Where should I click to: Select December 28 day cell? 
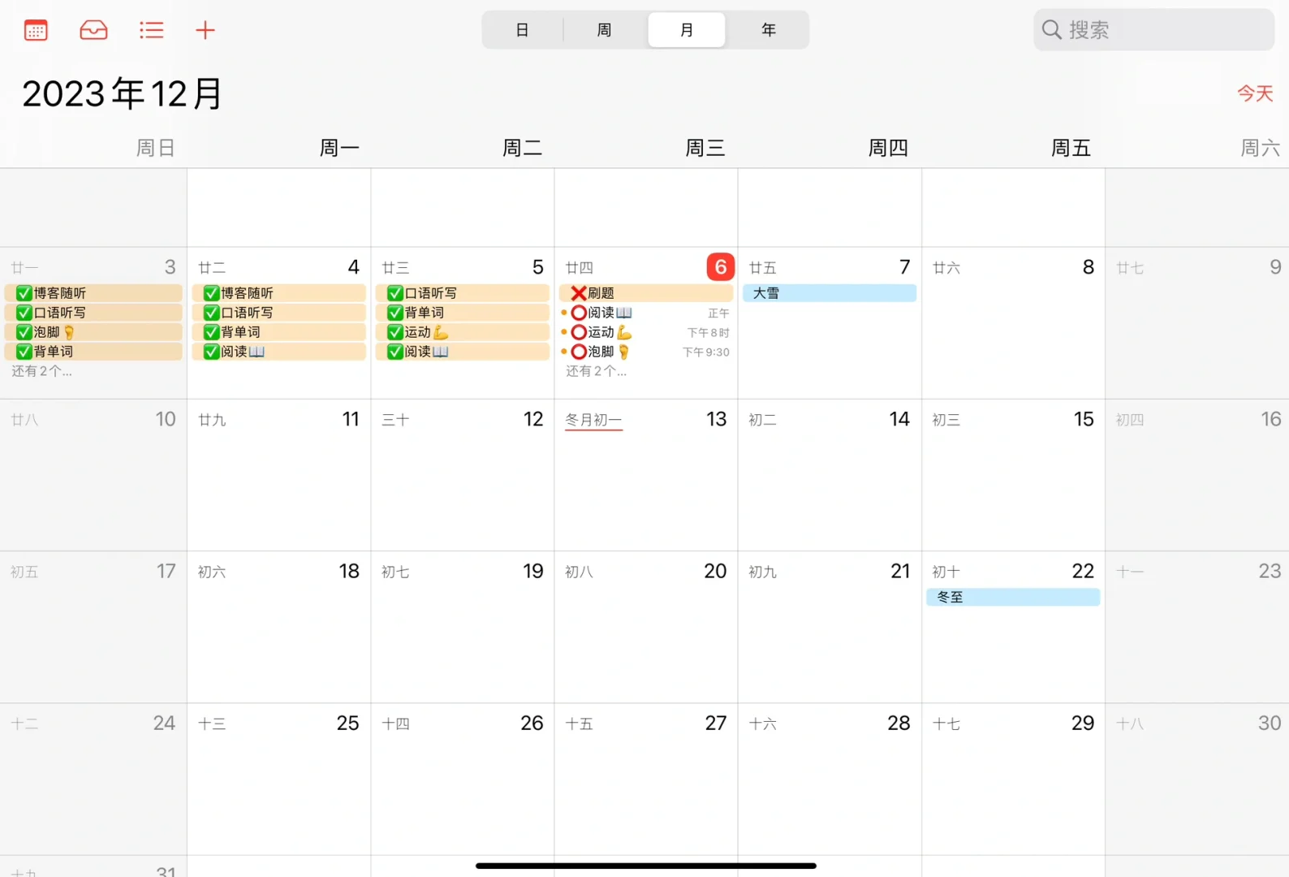[830, 779]
